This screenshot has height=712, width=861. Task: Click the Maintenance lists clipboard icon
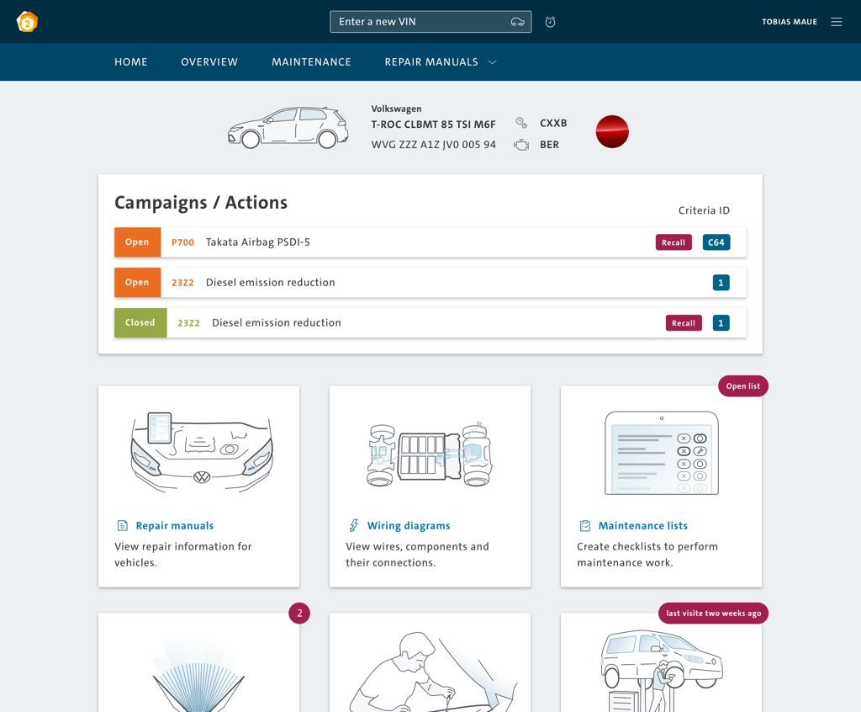(x=585, y=526)
